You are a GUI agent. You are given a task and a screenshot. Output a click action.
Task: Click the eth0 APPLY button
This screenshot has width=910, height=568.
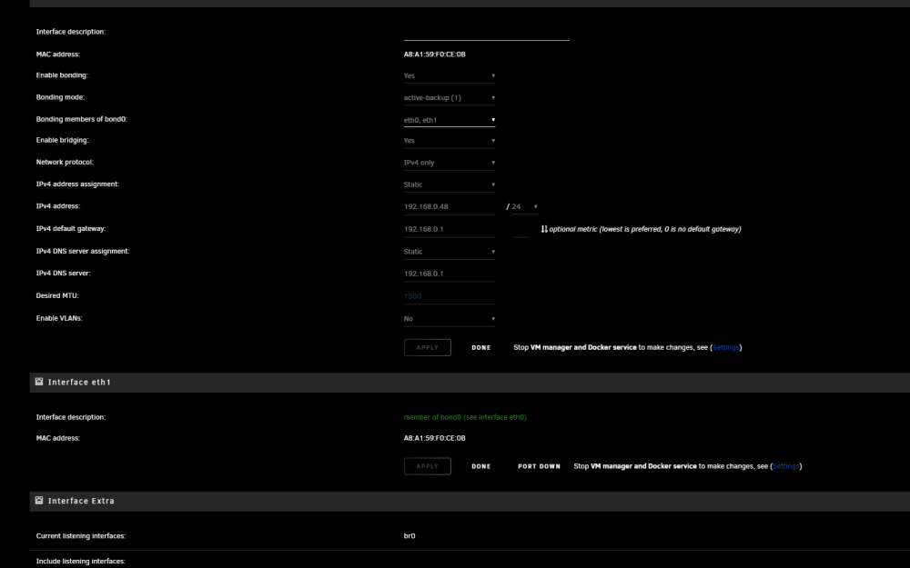(427, 348)
